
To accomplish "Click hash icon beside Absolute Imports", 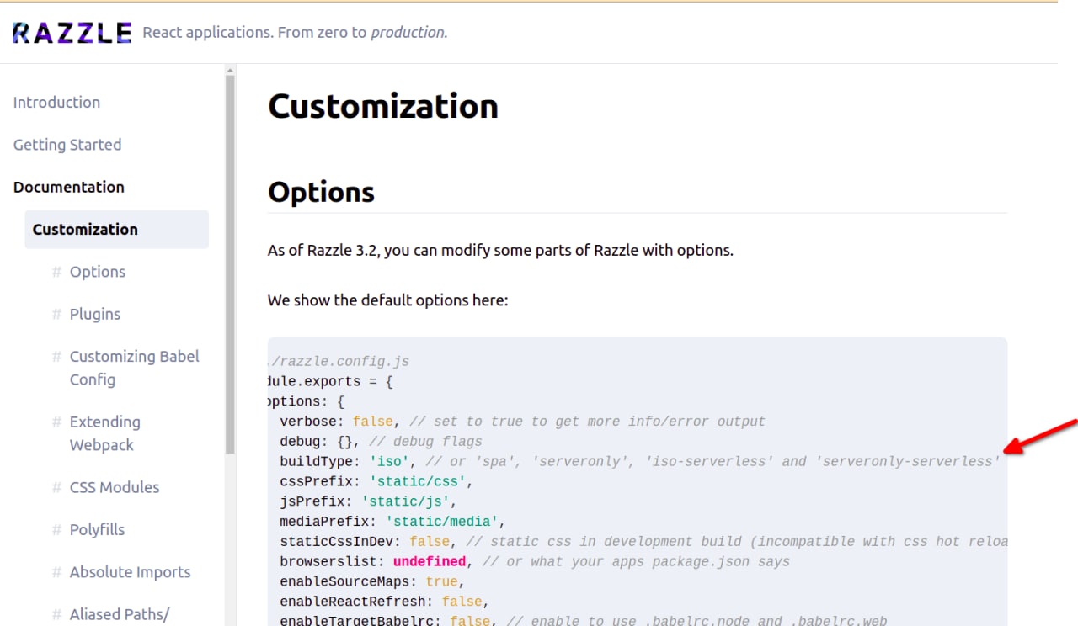I will (57, 572).
